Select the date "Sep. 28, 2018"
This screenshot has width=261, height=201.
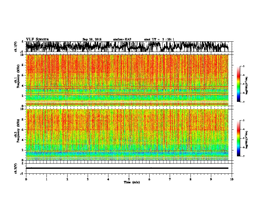click(x=92, y=39)
